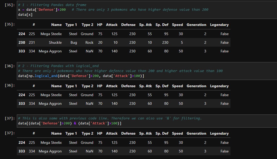The height and width of the screenshot is (159, 277).
Task: Click Attack value 140 in output 35
Action: tap(114, 51)
